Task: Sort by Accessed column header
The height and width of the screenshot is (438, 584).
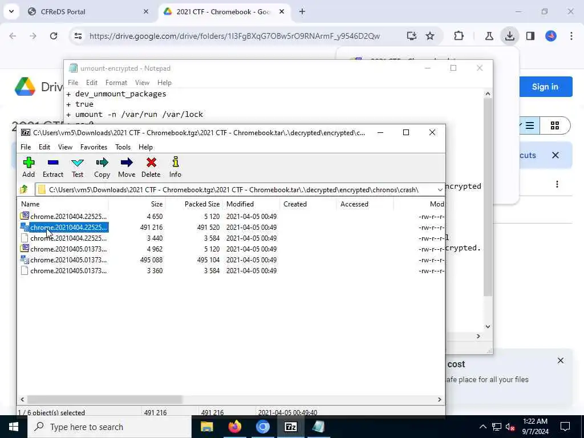Action: pos(365,204)
